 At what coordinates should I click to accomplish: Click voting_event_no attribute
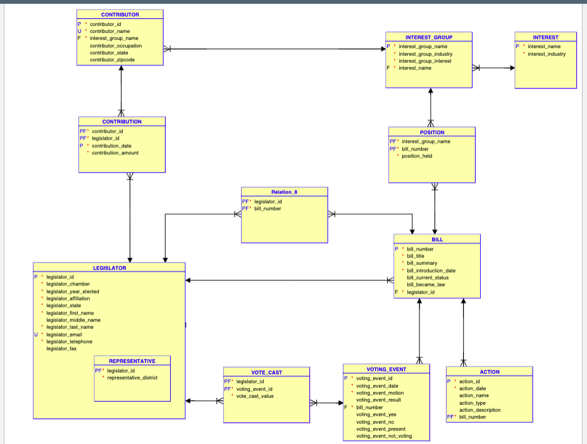375,421
